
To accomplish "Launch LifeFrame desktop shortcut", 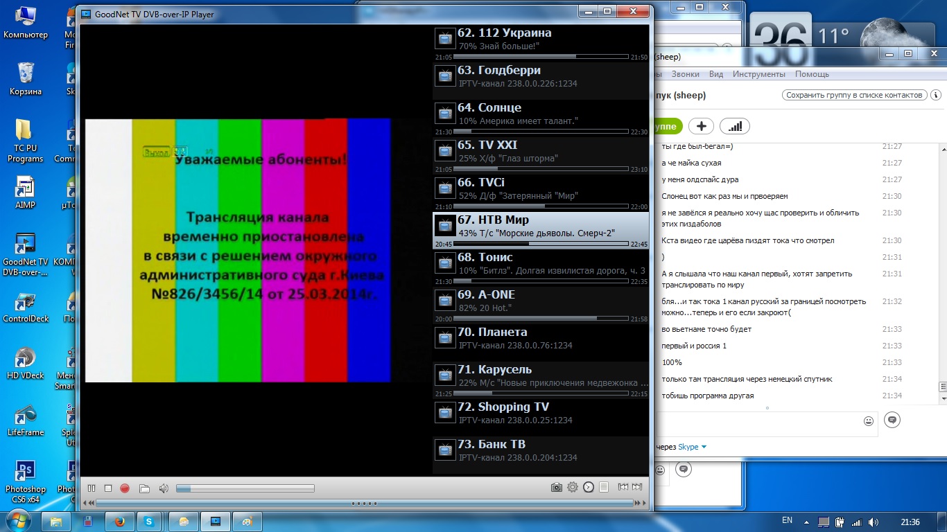I will [x=26, y=420].
